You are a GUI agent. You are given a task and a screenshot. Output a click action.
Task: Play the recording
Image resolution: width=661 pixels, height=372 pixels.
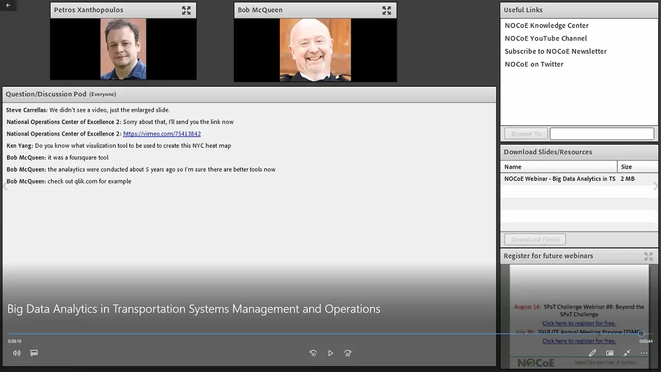click(330, 353)
